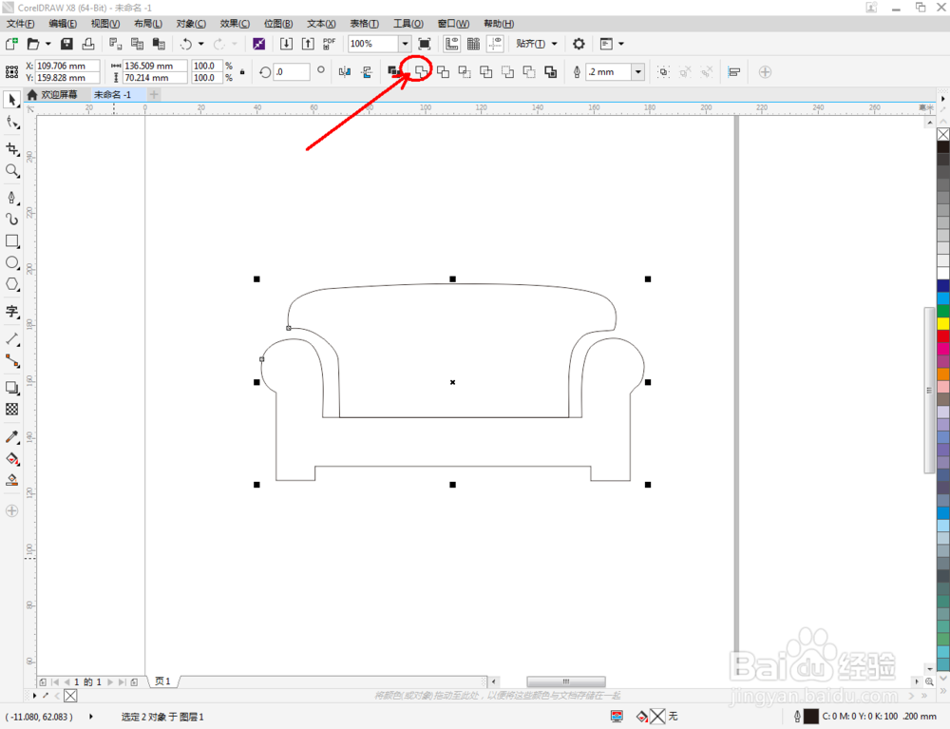
Task: Click the horizontal scrollbar thumb
Action: click(566, 681)
